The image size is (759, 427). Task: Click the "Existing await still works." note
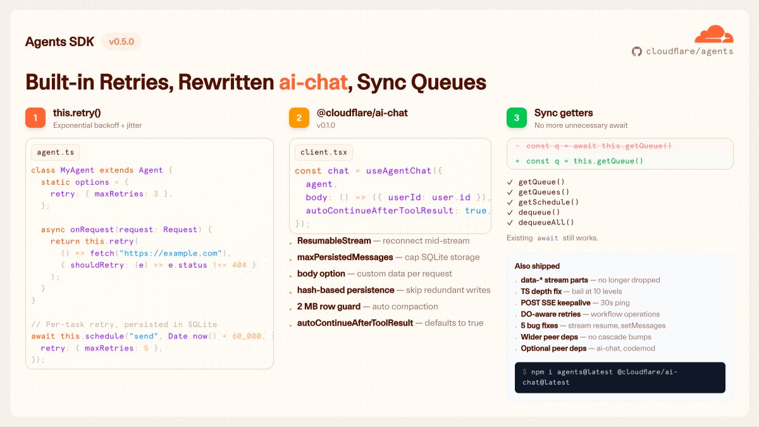pos(552,238)
